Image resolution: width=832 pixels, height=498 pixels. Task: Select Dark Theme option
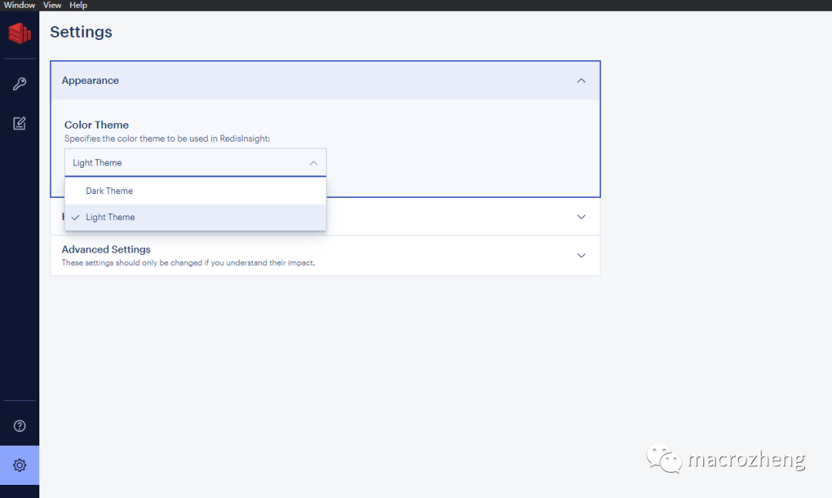click(x=195, y=191)
